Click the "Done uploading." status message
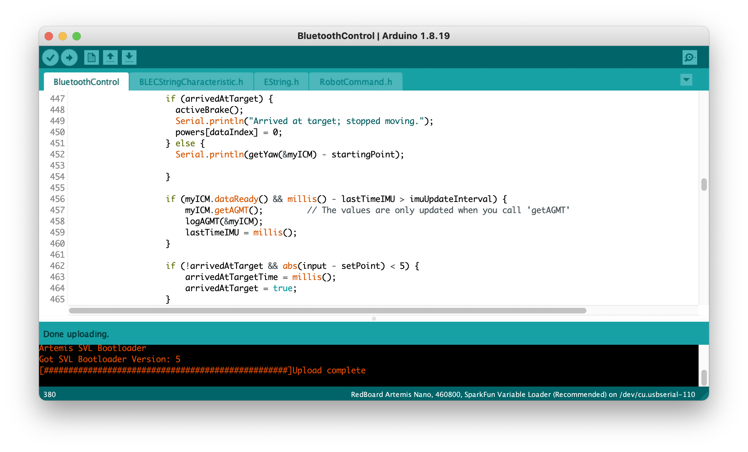The width and height of the screenshot is (748, 452). 76,334
